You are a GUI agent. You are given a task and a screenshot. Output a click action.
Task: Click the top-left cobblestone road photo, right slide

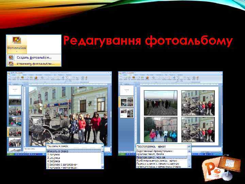tap(161, 103)
